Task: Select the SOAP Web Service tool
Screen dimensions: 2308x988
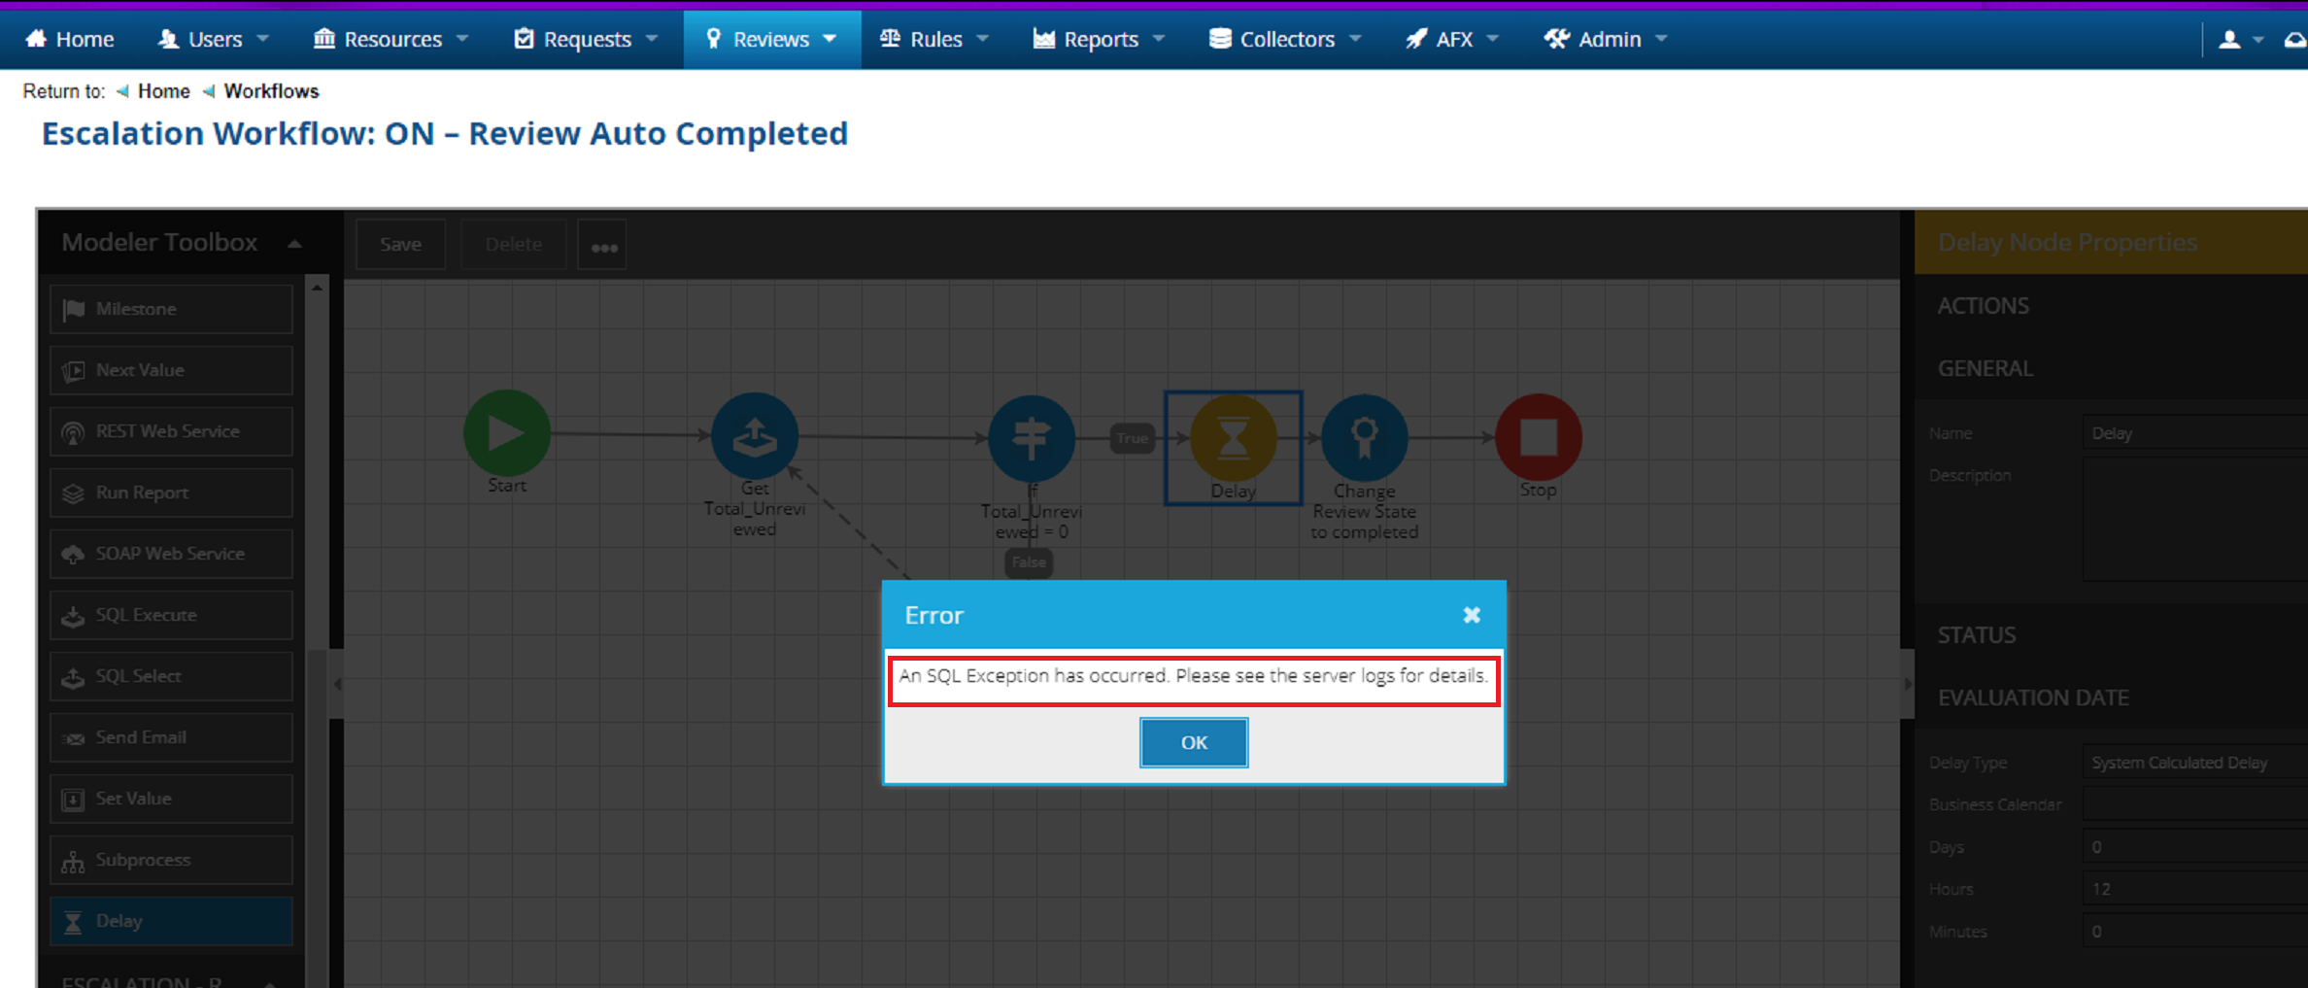Action: click(170, 554)
